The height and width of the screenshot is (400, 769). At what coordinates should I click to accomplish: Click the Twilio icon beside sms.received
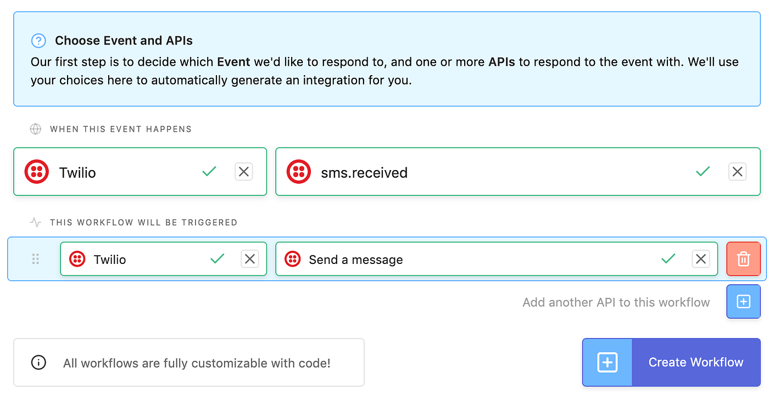pyautogui.click(x=299, y=172)
